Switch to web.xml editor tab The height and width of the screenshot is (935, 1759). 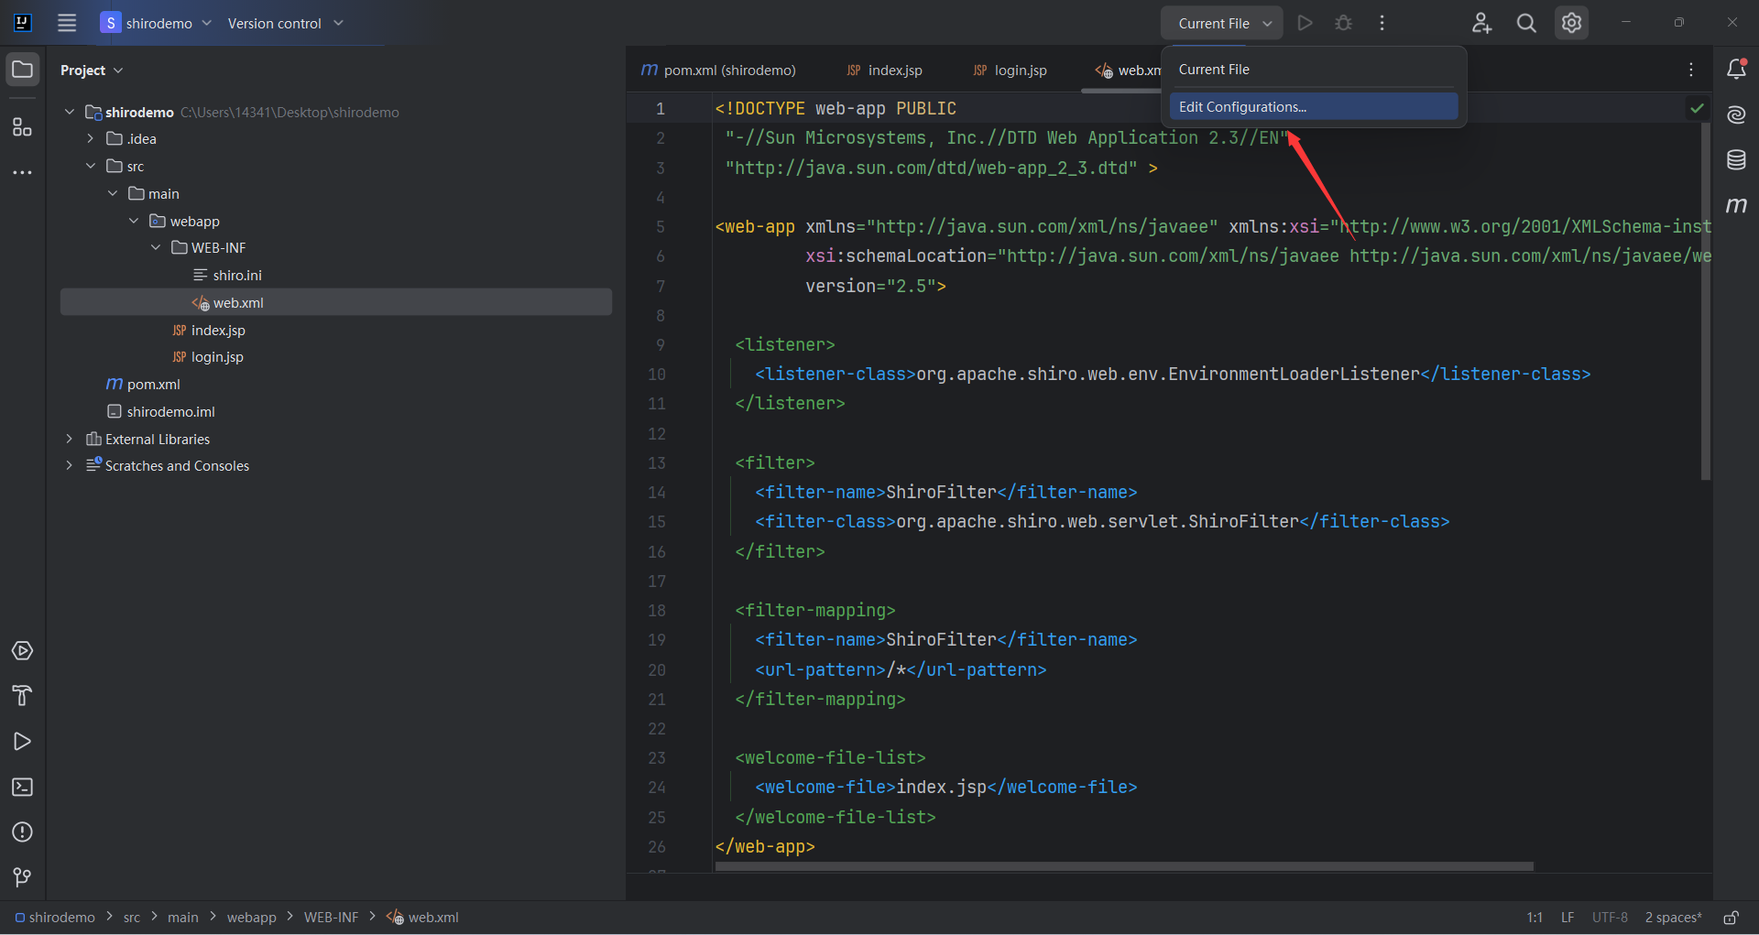tap(1128, 70)
